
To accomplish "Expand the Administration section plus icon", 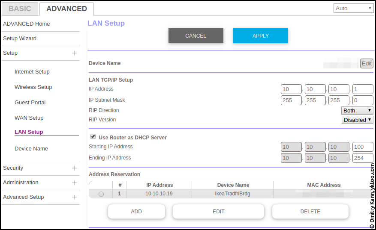I will (74, 183).
